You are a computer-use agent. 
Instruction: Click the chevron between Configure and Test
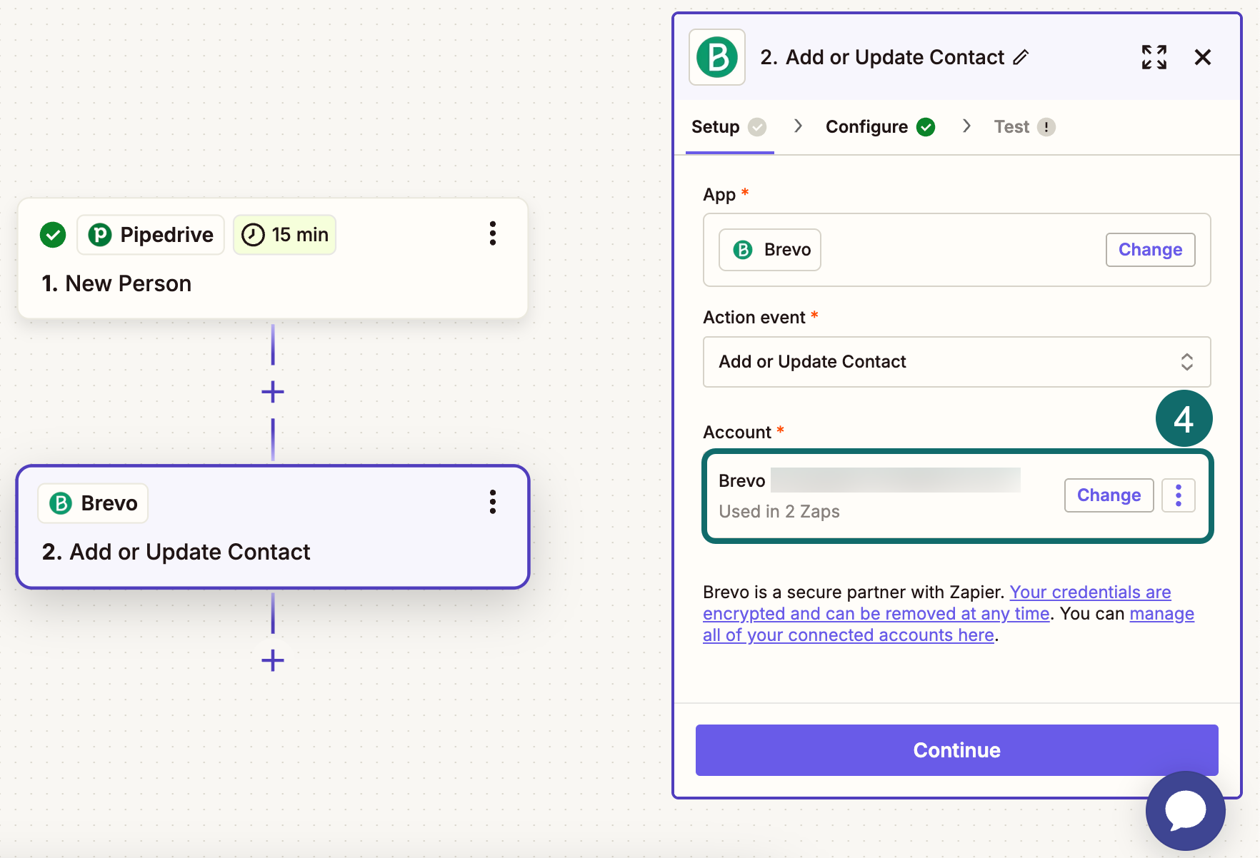[966, 126]
